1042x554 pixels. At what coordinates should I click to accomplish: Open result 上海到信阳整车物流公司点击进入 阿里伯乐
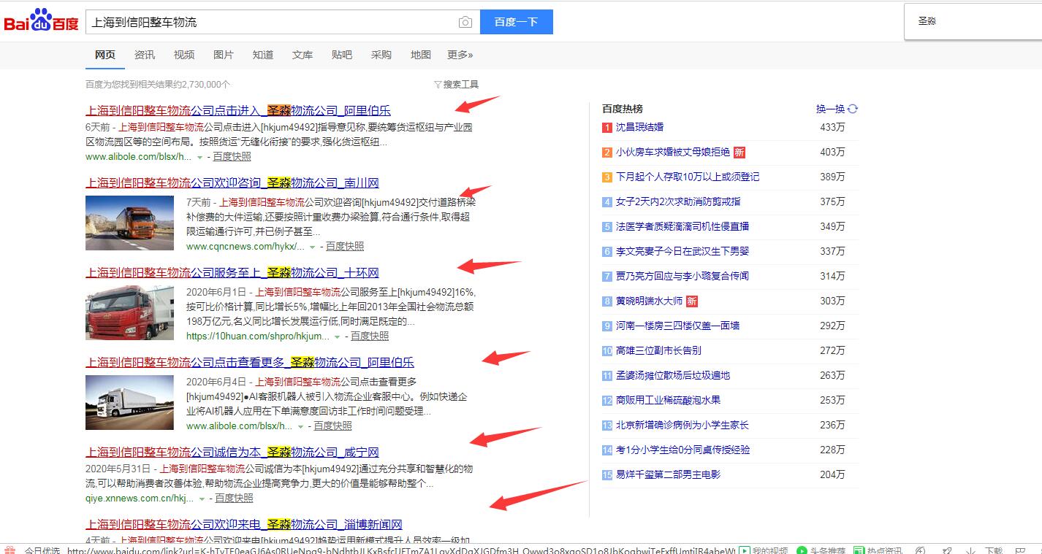[238, 111]
